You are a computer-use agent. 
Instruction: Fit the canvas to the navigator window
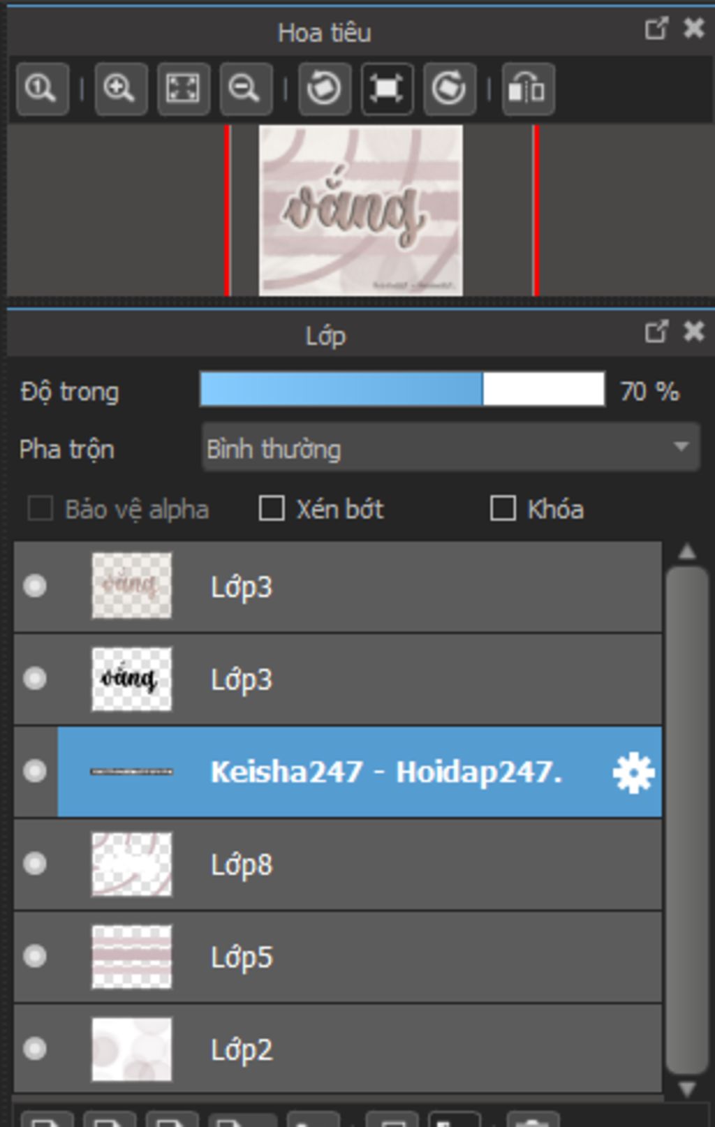point(183,89)
